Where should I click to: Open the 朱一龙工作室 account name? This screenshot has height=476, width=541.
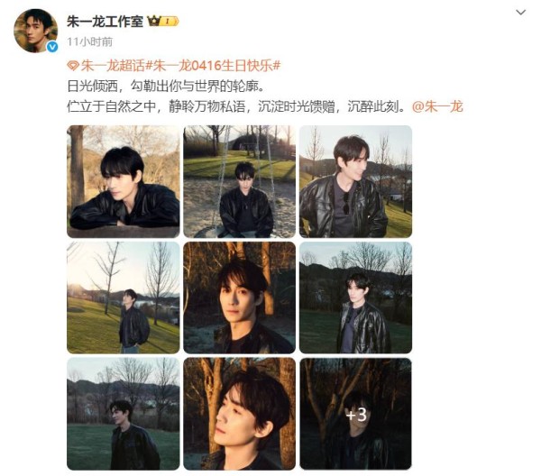tap(105, 22)
